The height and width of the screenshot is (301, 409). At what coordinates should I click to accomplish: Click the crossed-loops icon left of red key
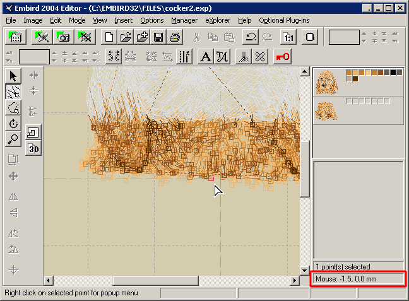click(x=260, y=57)
